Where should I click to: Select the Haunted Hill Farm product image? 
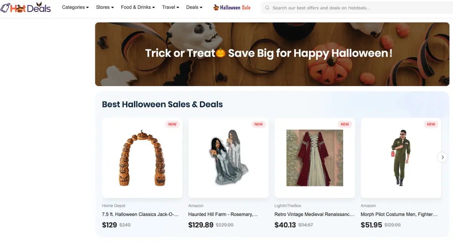(x=228, y=157)
